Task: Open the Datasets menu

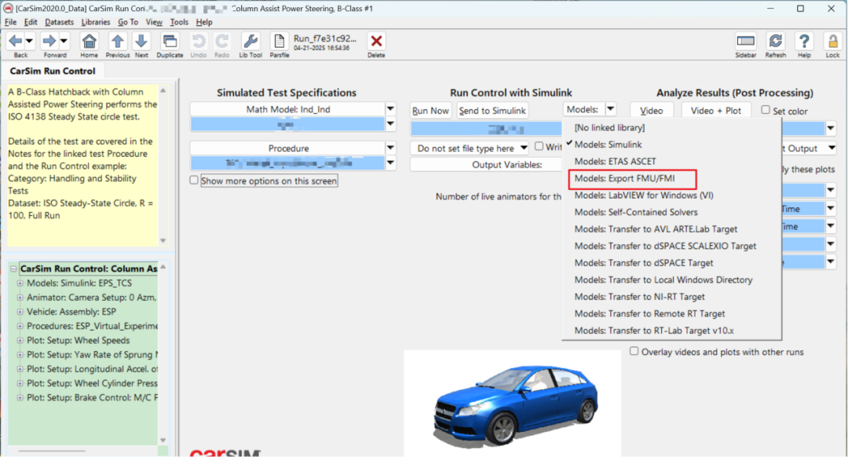Action: [59, 22]
